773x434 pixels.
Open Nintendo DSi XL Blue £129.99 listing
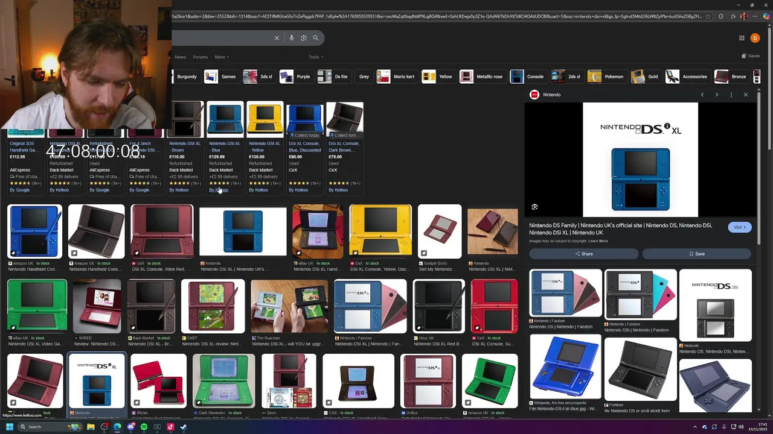tap(225, 148)
